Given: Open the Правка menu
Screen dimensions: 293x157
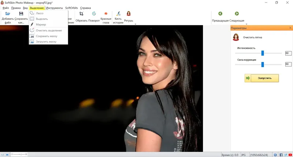Looking at the screenshot, I should (16, 8).
